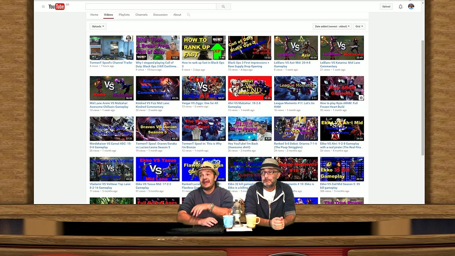Open The Worst Plays Ever thumbnail
455x256 pixels.
[x=204, y=129]
